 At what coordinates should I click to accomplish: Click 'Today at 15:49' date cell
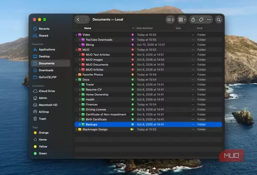pos(147,75)
